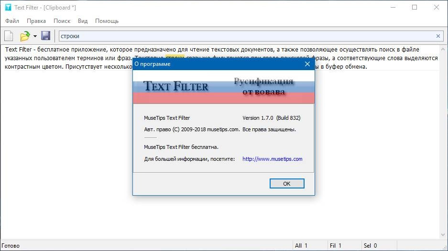Click the New document toolbar icon
Image resolution: width=448 pixels, height=251 pixels.
[9, 36]
